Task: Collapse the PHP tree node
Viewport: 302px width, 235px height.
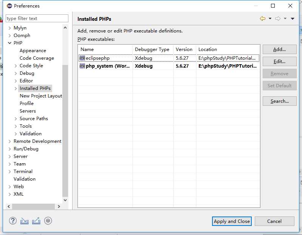Action: coord(9,43)
